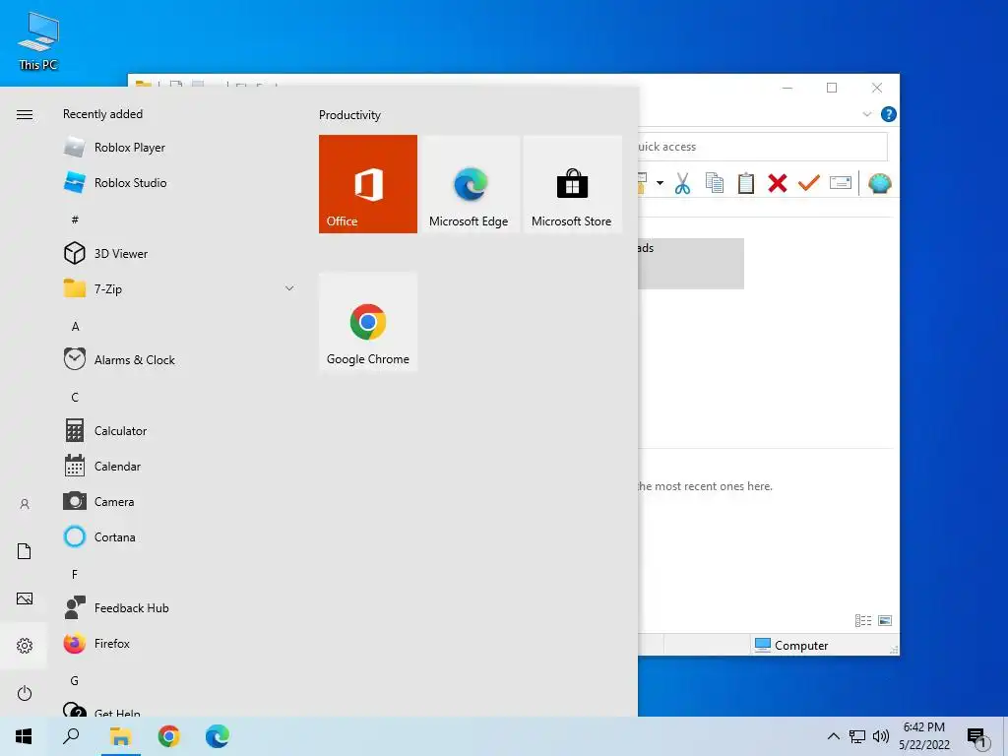Expand the Start menu hamburger button
Screen dimensions: 1008x756
coord(25,114)
